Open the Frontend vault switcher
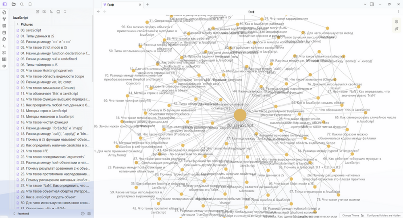 point(23,214)
